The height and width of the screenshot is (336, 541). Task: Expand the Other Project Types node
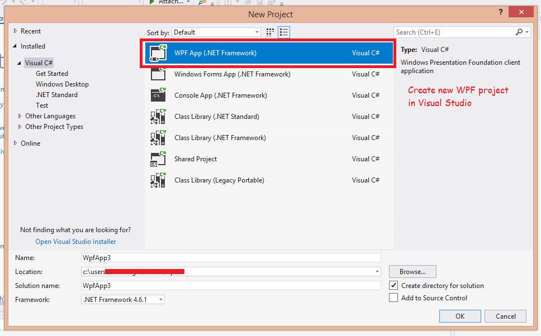pyautogui.click(x=20, y=127)
